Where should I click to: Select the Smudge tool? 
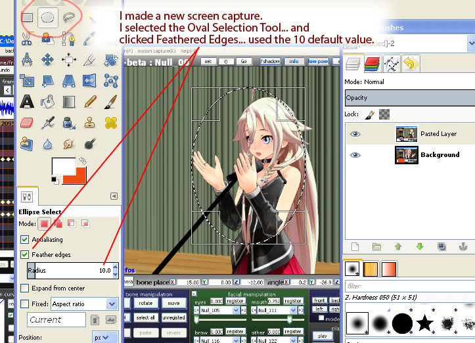69,144
